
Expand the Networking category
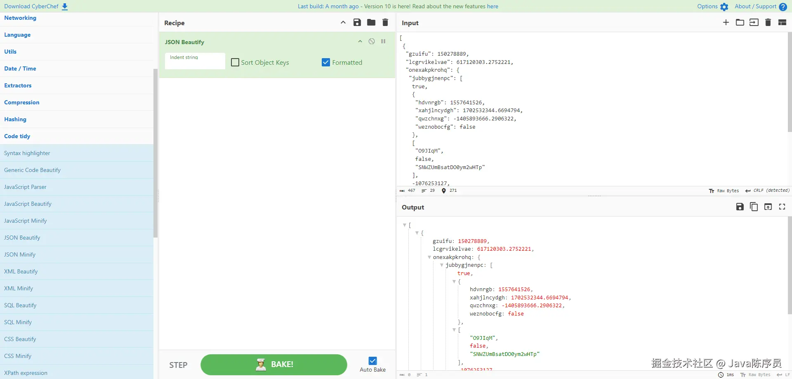pyautogui.click(x=77, y=18)
